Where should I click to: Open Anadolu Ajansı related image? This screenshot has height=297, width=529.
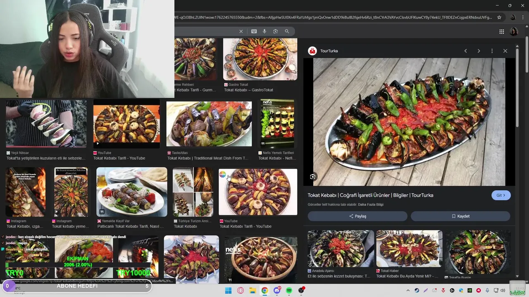[341, 249]
